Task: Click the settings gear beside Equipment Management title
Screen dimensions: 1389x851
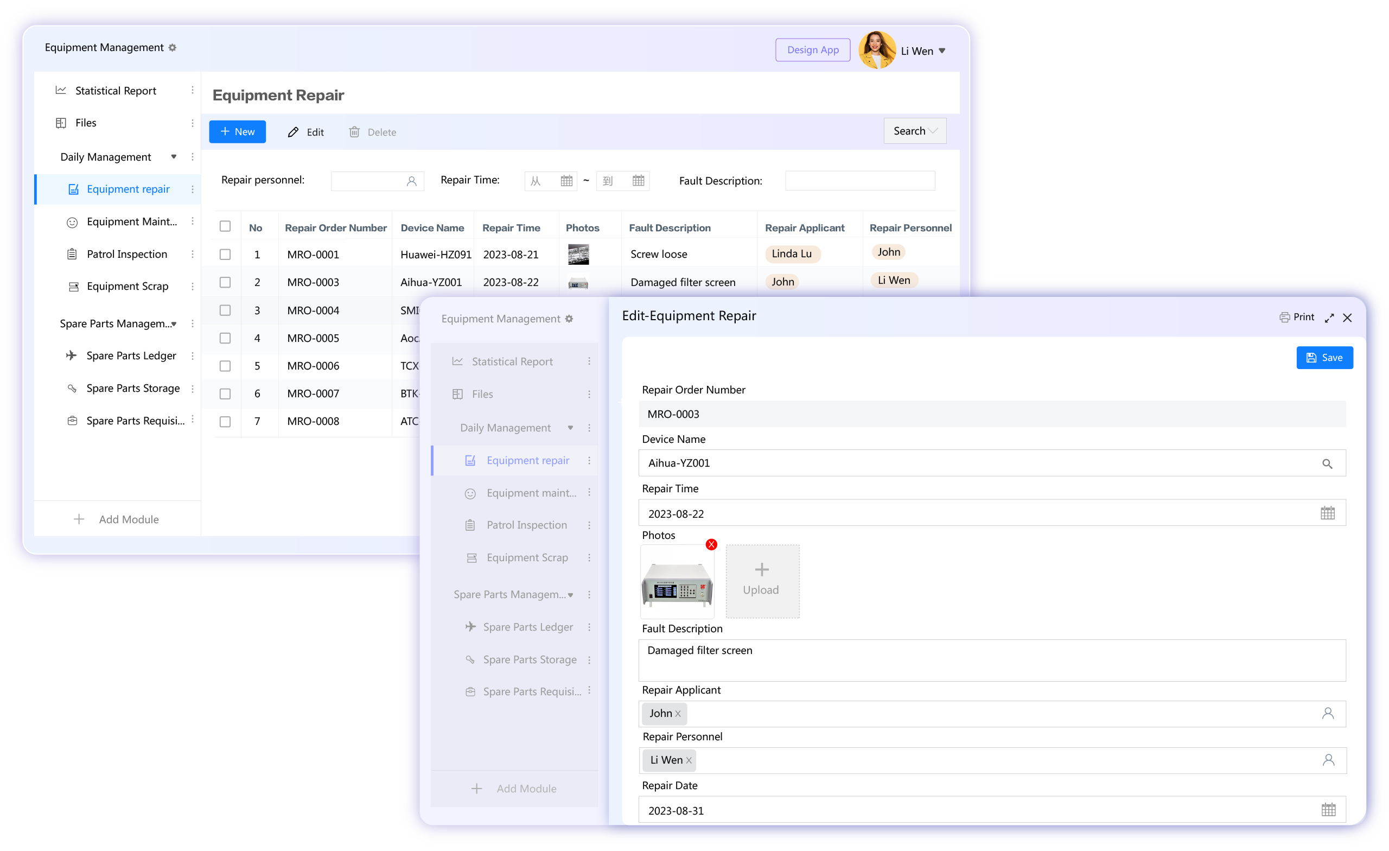Action: click(173, 48)
